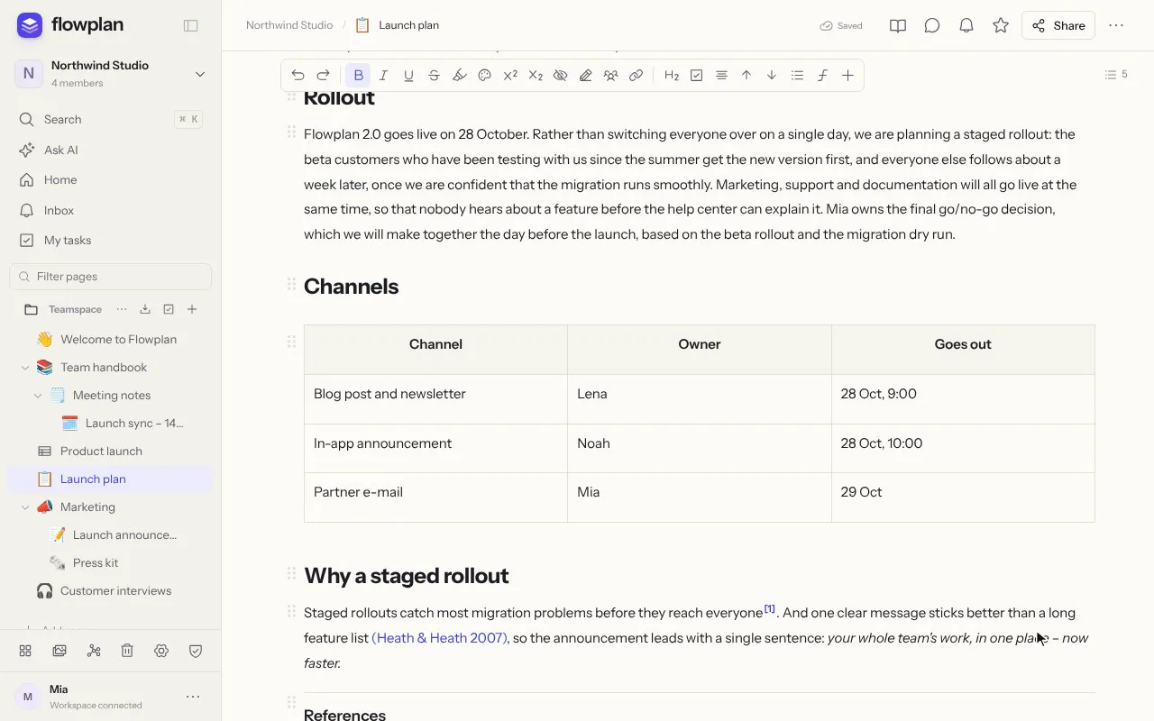Open the page more options menu

tap(1116, 25)
